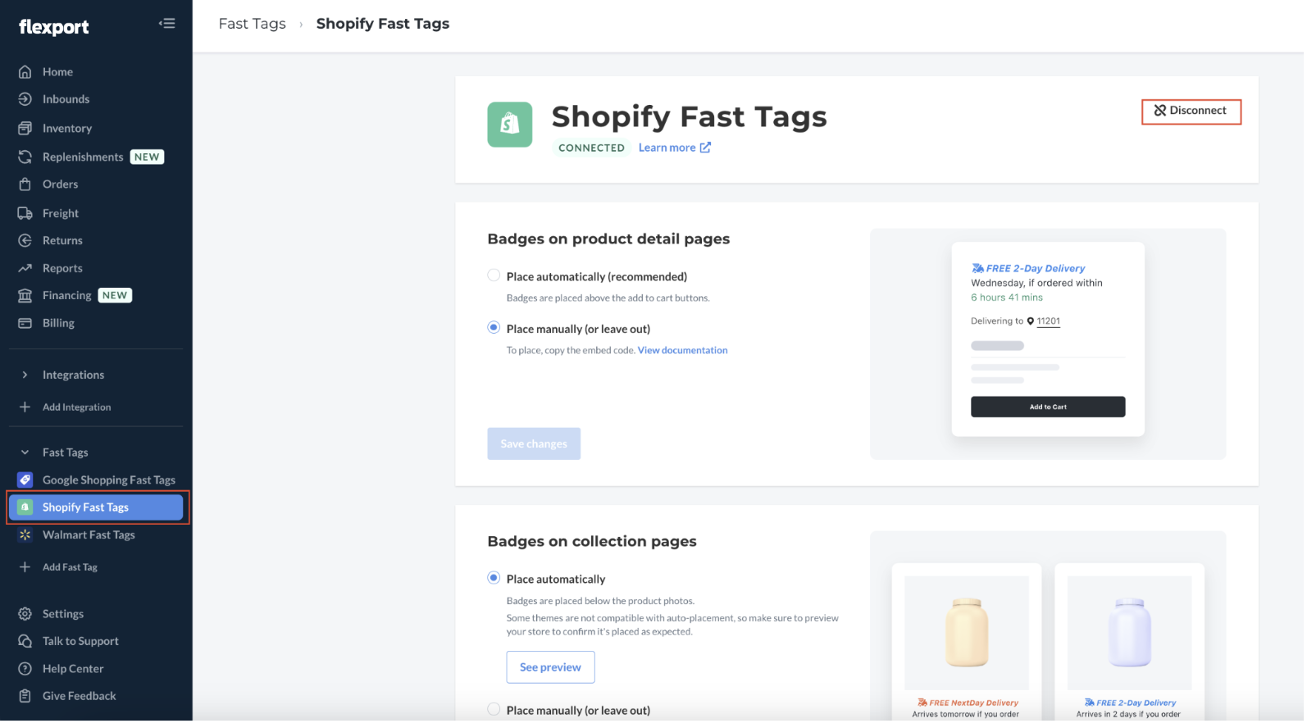Click the Shopify logo in header card
The width and height of the screenshot is (1307, 723).
pyautogui.click(x=510, y=125)
